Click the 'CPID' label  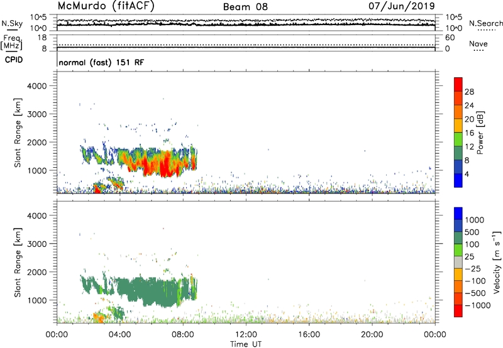pyautogui.click(x=14, y=60)
